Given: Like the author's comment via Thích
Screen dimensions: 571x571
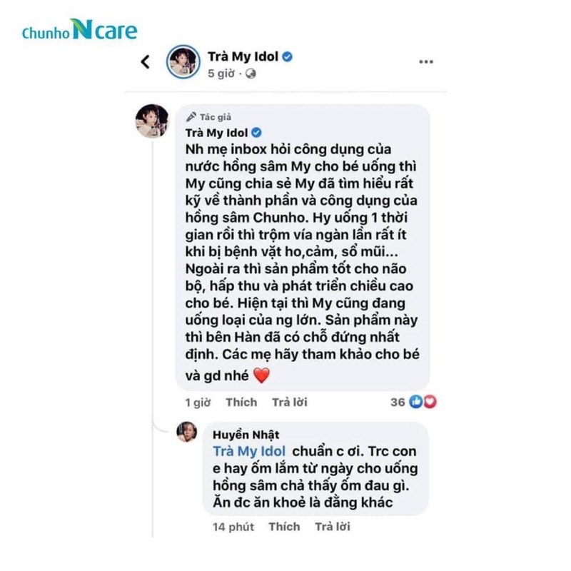Looking at the screenshot, I should click(241, 402).
